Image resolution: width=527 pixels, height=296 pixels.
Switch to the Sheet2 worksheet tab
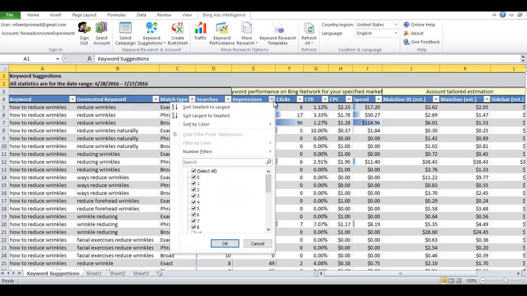point(117,273)
